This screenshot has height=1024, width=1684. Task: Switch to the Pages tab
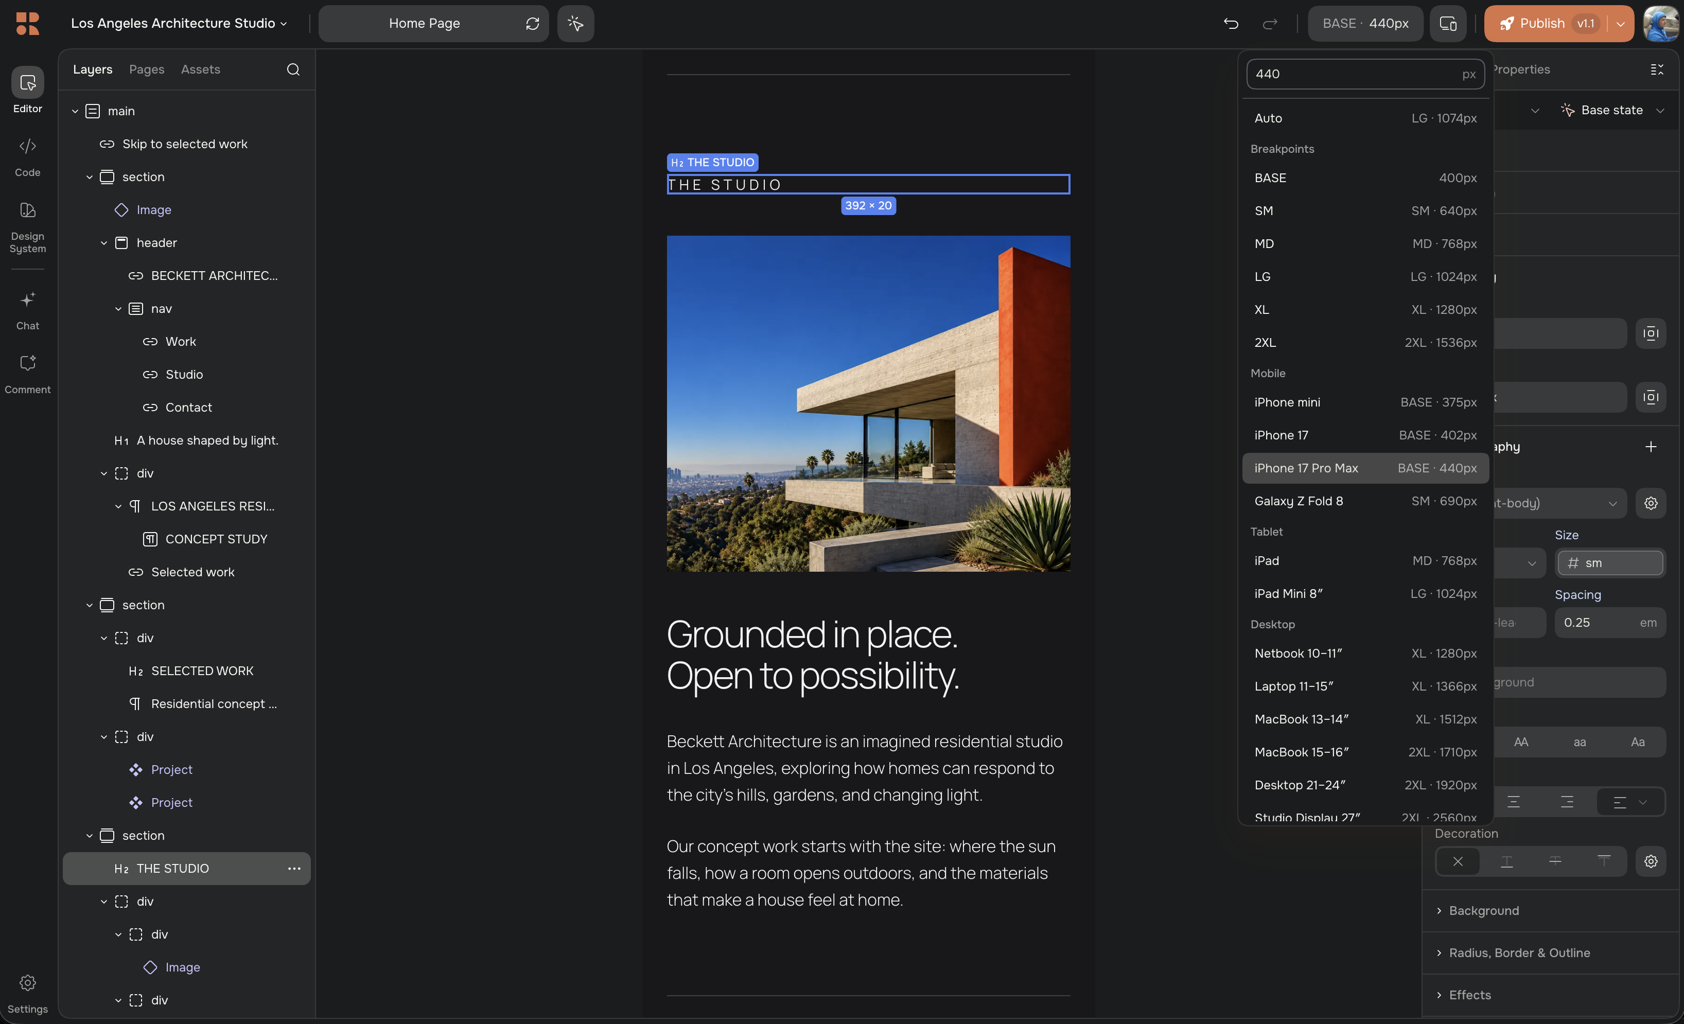[146, 69]
